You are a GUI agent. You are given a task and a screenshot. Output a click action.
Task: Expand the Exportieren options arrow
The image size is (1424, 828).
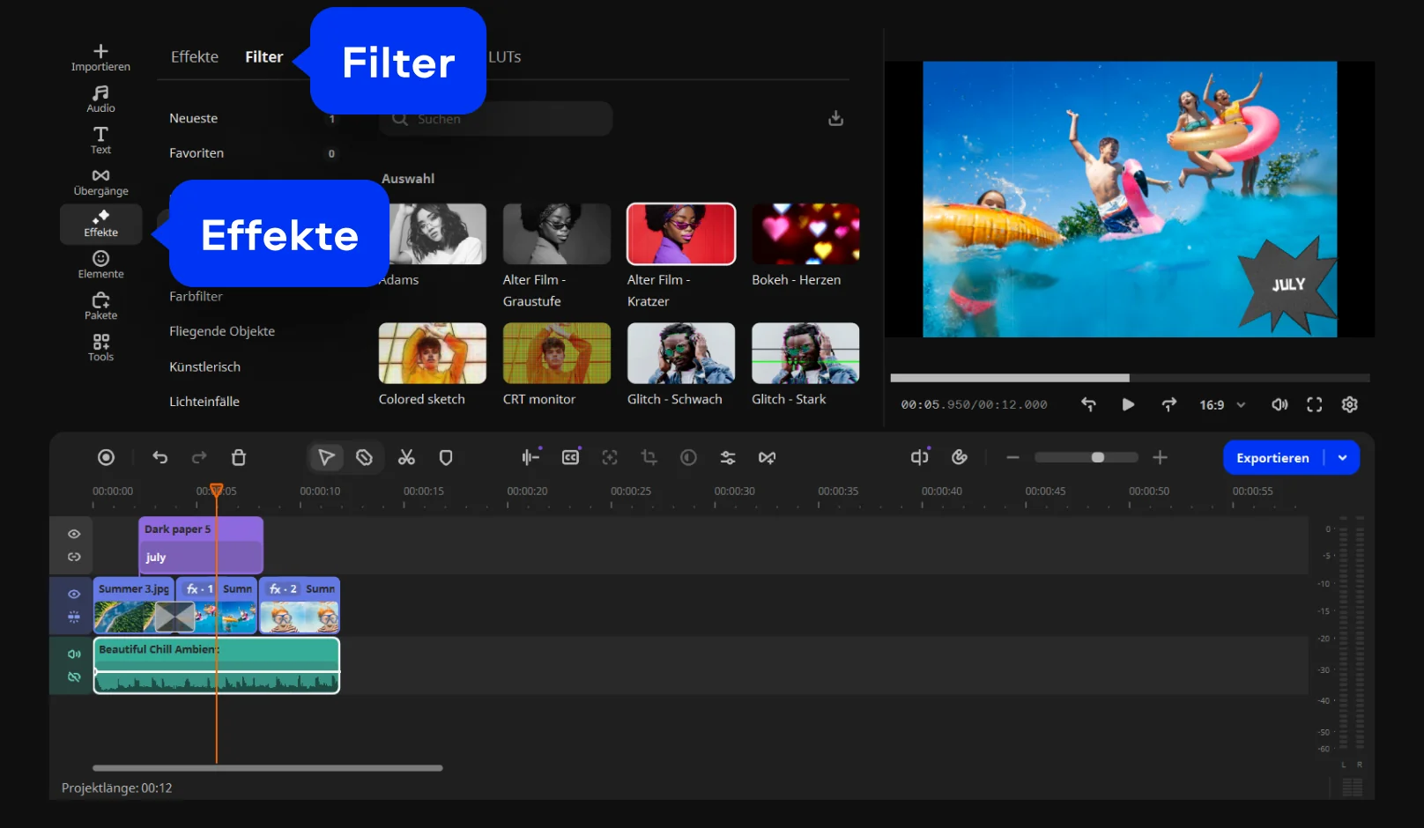point(1342,457)
